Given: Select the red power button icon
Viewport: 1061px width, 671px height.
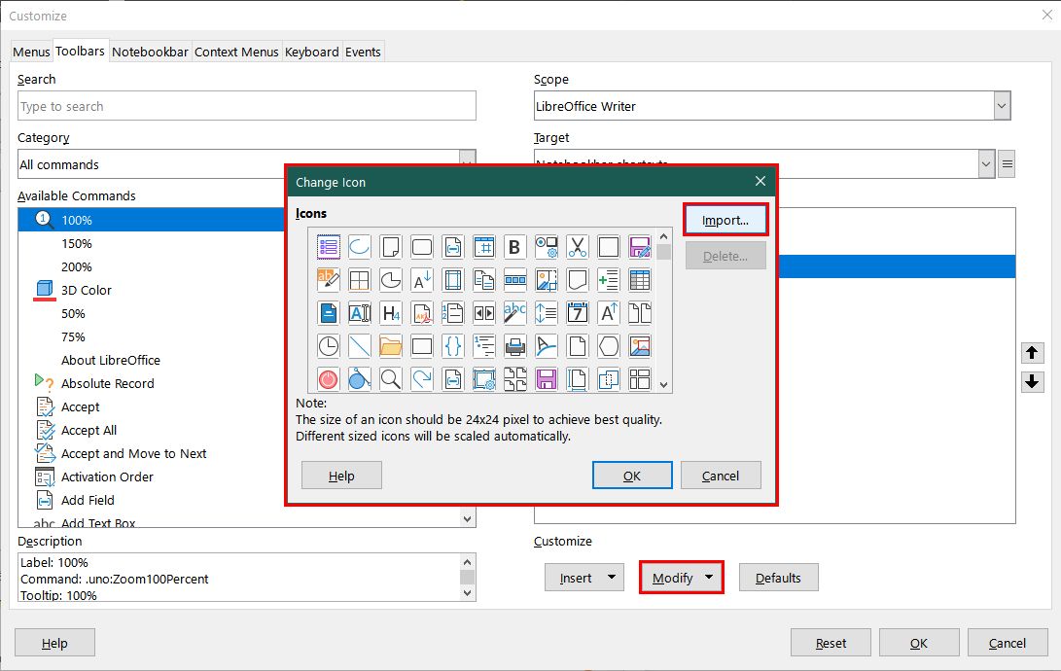Looking at the screenshot, I should click(328, 378).
